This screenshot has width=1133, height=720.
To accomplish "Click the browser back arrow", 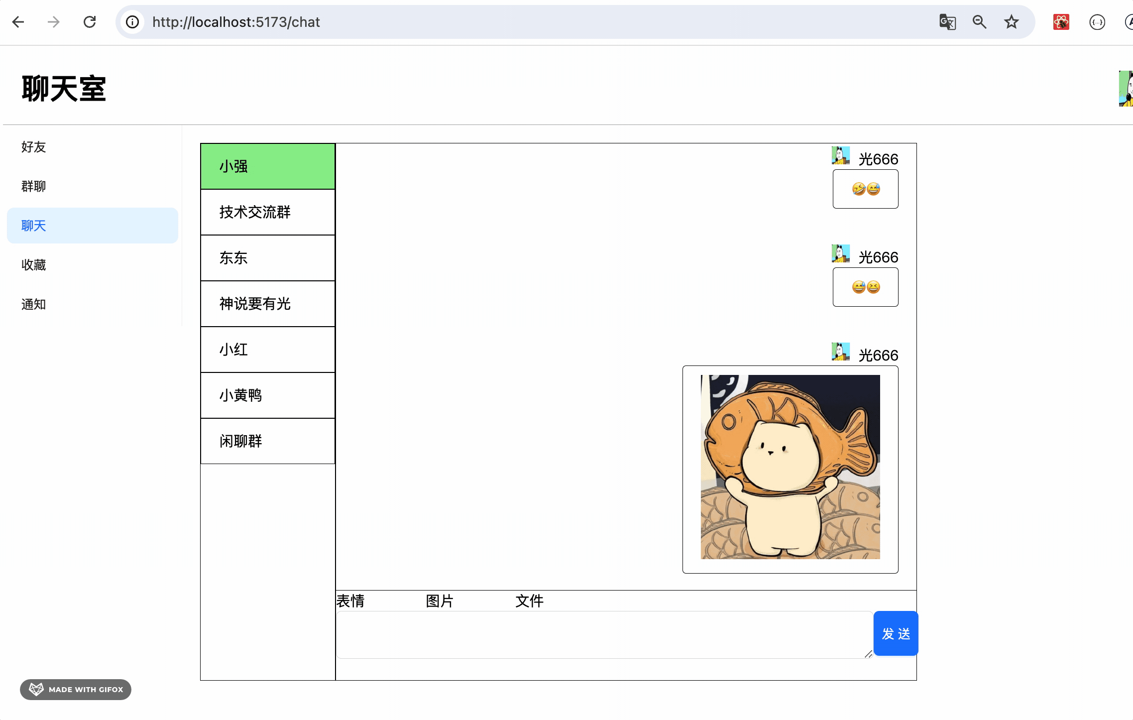I will 18,22.
